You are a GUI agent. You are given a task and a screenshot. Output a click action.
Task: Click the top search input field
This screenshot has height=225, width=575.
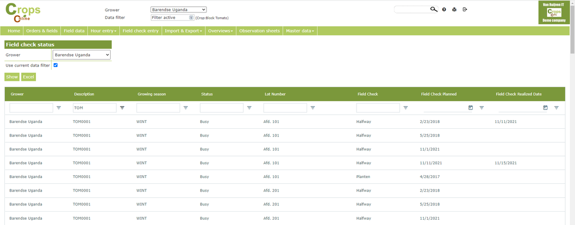(412, 9)
